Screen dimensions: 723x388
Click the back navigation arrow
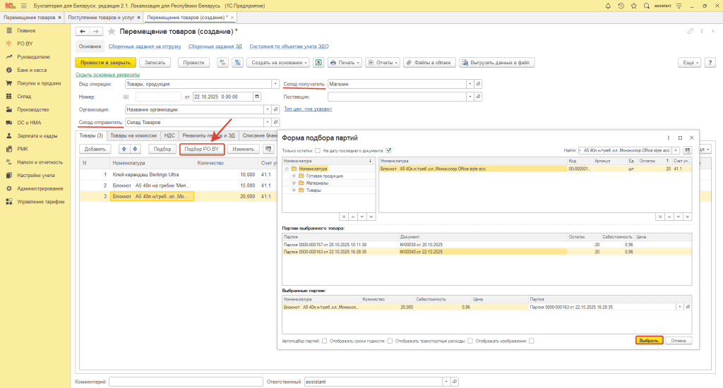82,32
